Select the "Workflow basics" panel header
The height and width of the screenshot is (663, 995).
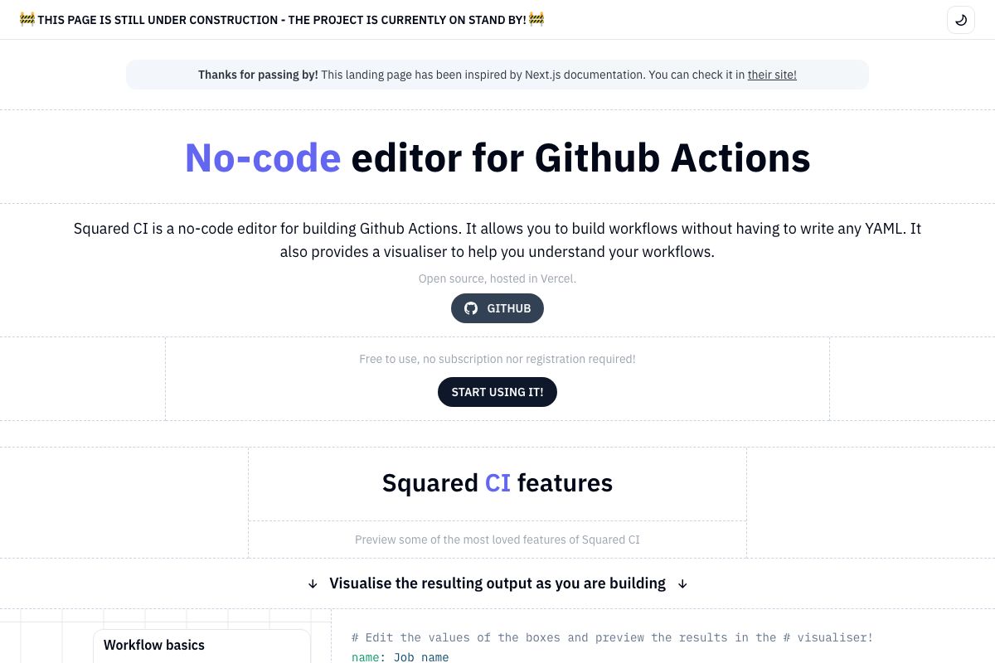coord(154,645)
